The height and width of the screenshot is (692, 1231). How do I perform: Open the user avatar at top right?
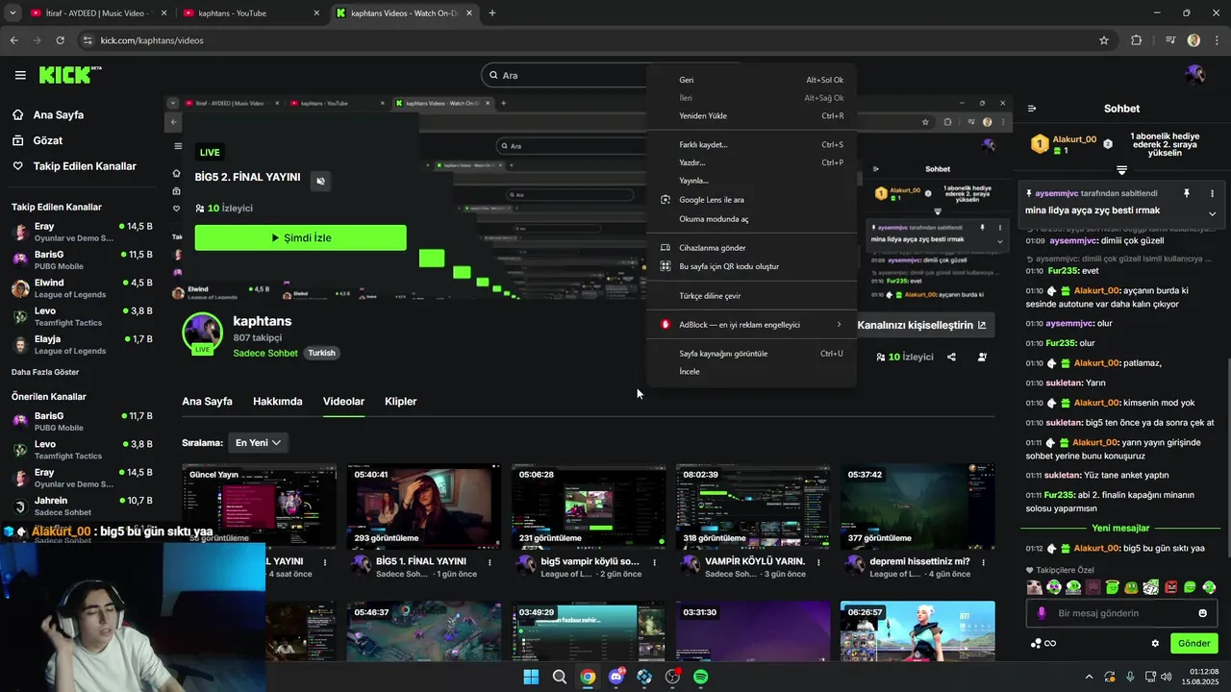pyautogui.click(x=1194, y=75)
